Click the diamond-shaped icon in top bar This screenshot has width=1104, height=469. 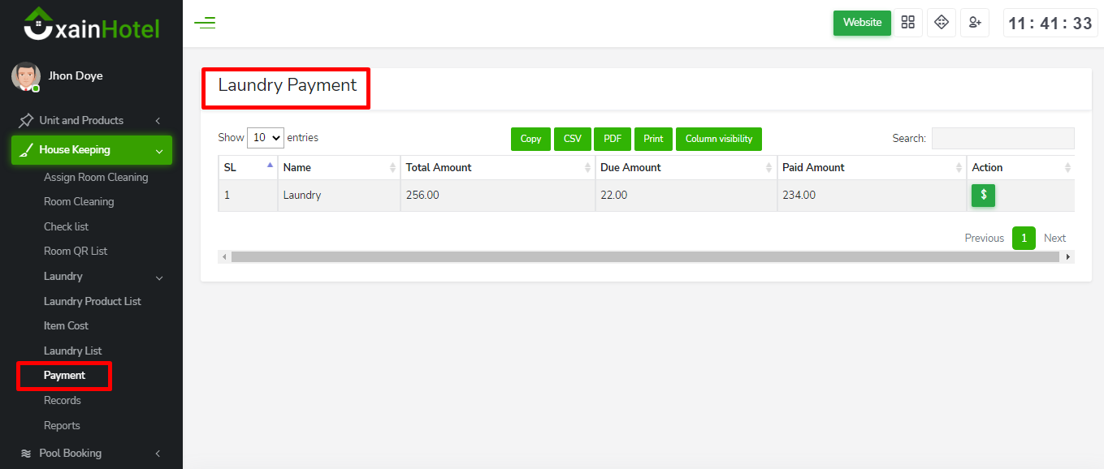pyautogui.click(x=942, y=23)
